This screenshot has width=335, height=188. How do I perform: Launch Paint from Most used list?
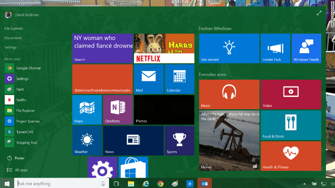tap(15, 89)
